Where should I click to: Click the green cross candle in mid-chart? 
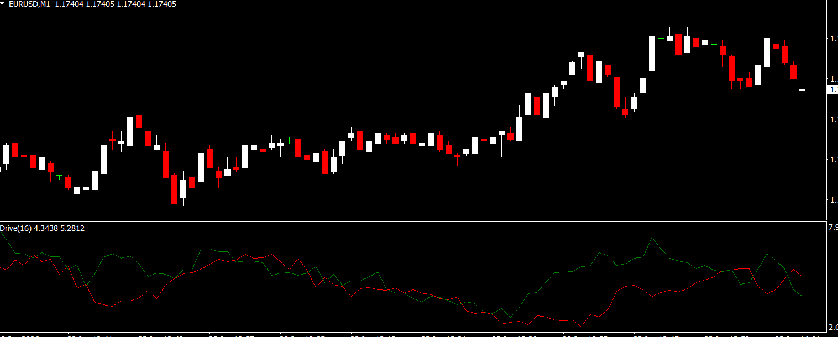[289, 141]
